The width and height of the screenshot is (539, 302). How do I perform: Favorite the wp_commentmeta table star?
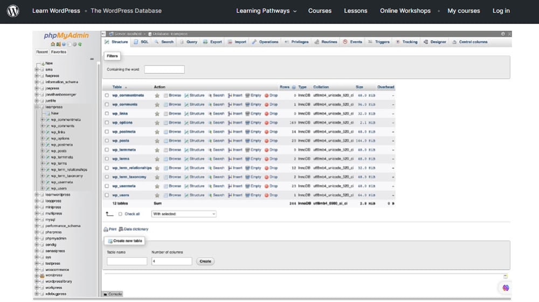pos(157,95)
